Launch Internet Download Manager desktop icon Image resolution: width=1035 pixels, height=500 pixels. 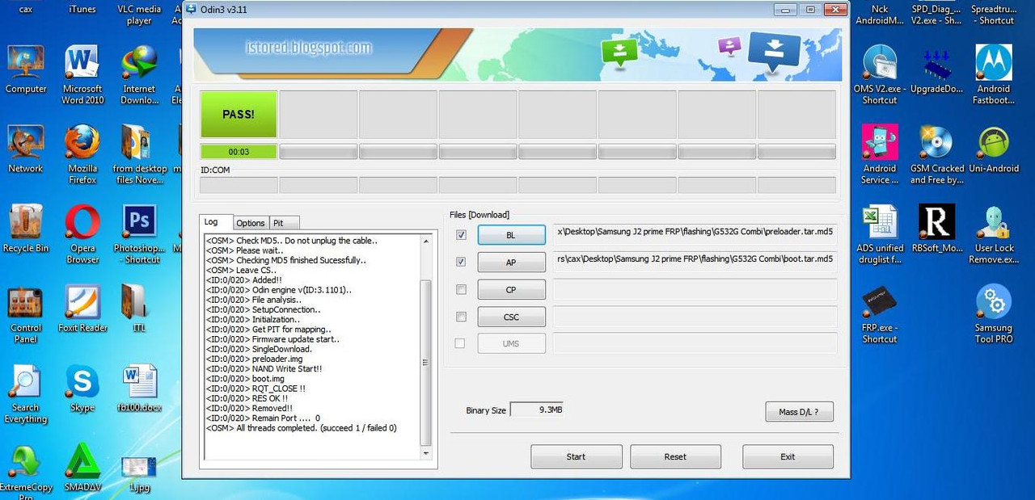139,74
